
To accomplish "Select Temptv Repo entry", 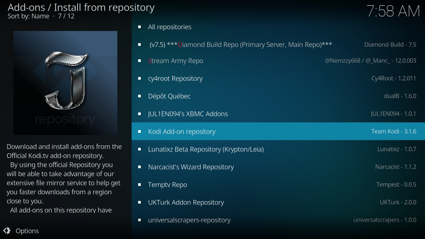I will point(167,185).
